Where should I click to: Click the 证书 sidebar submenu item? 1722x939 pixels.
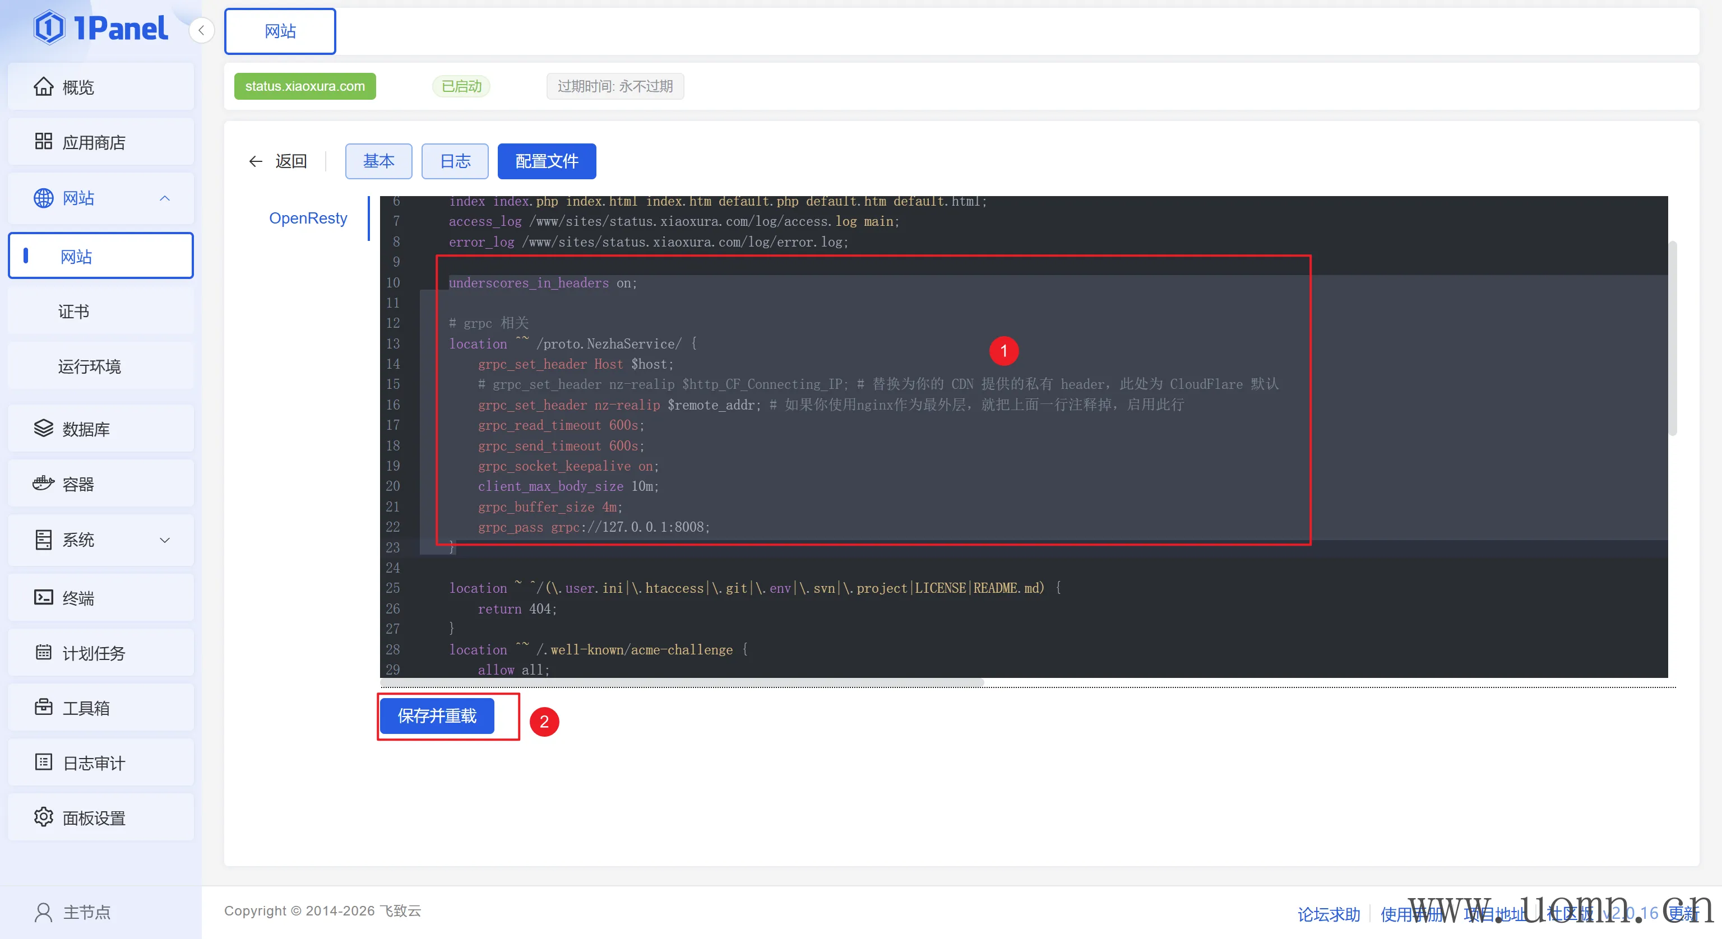pos(73,312)
